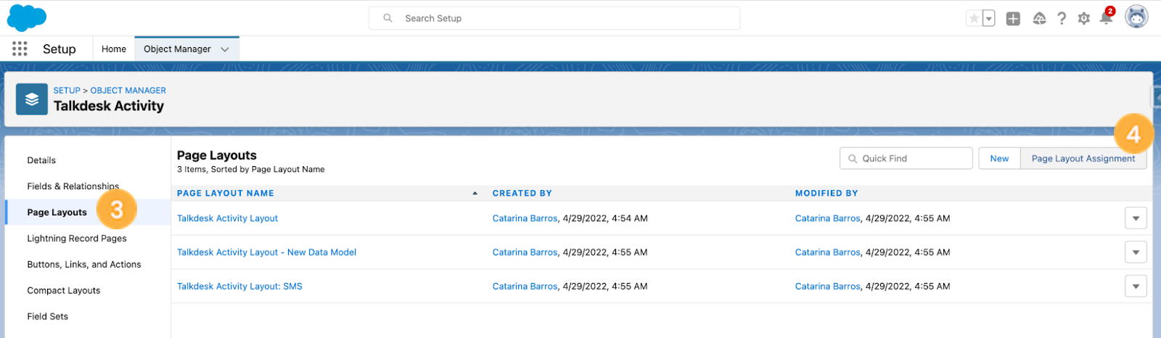
Task: Click inside the Search Setup field
Action: (554, 18)
